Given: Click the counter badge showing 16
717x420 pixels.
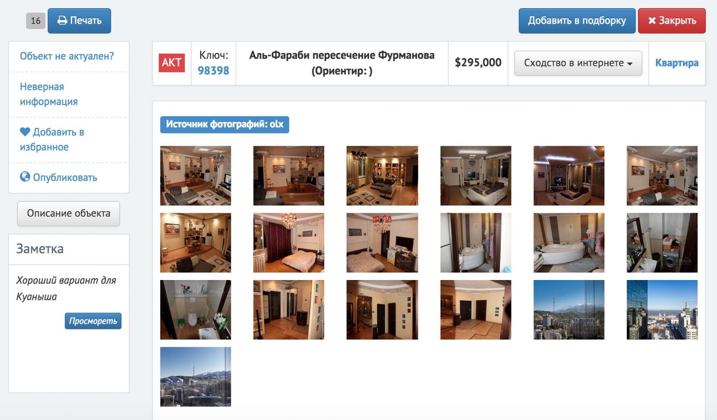Looking at the screenshot, I should (x=36, y=21).
